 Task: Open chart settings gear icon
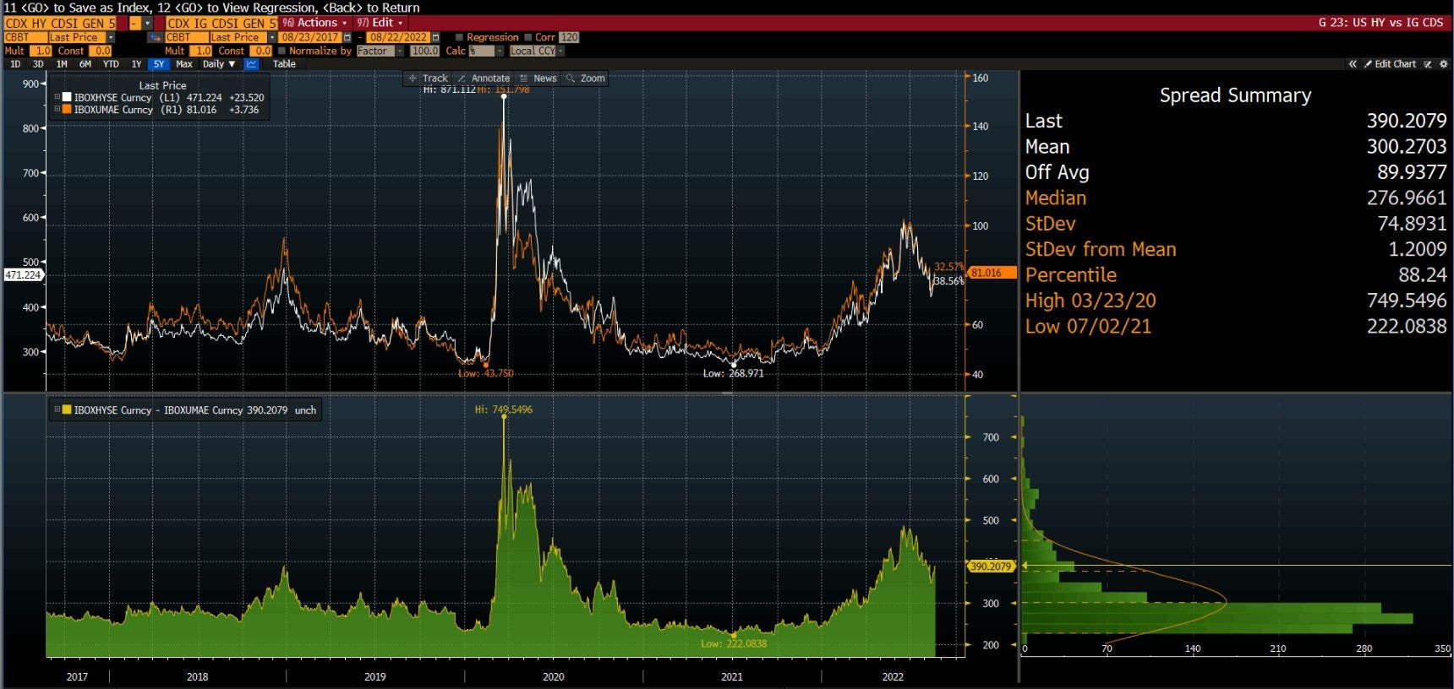pyautogui.click(x=1444, y=63)
